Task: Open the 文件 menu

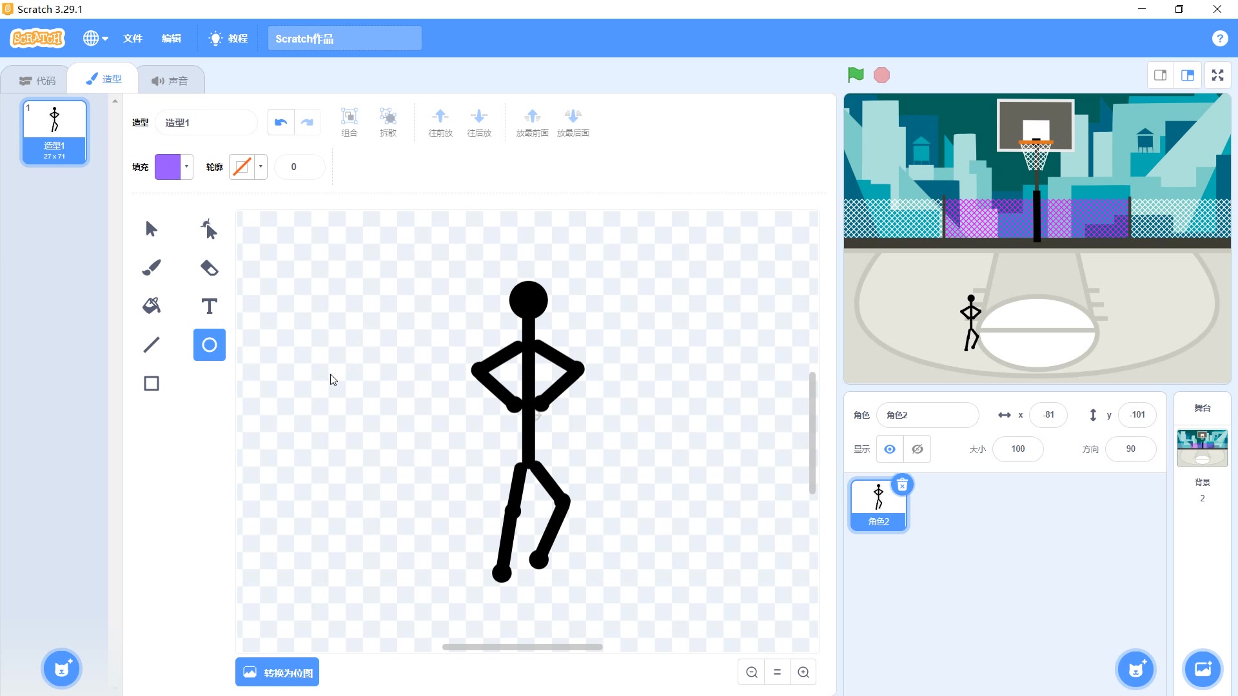Action: pos(133,39)
